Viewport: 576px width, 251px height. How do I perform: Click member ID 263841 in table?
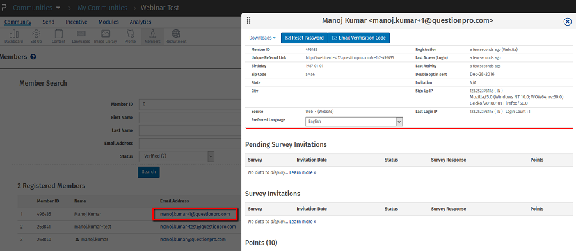(44, 227)
